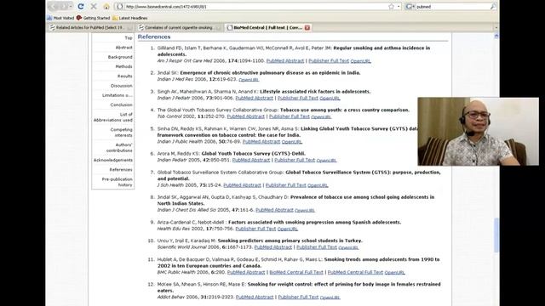Click the scrollbar up arrow
The height and width of the screenshot is (306, 545).
point(496,36)
